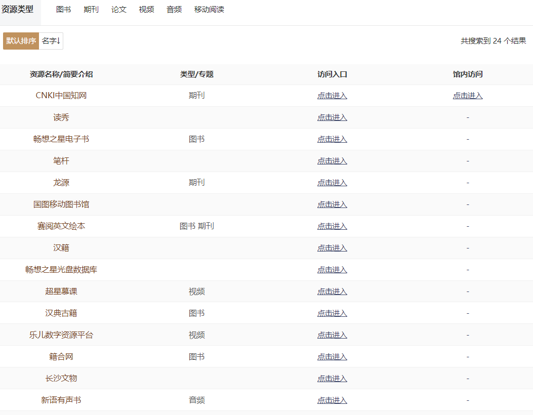Open 长沙文物 resource name
Viewport: 533px width, 415px height.
point(61,378)
